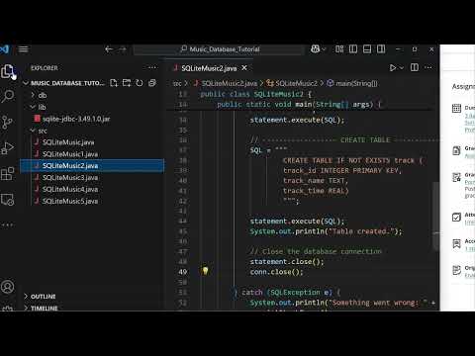
Task: Open SQLiteMusic.java in Explorer
Action: click(x=68, y=142)
